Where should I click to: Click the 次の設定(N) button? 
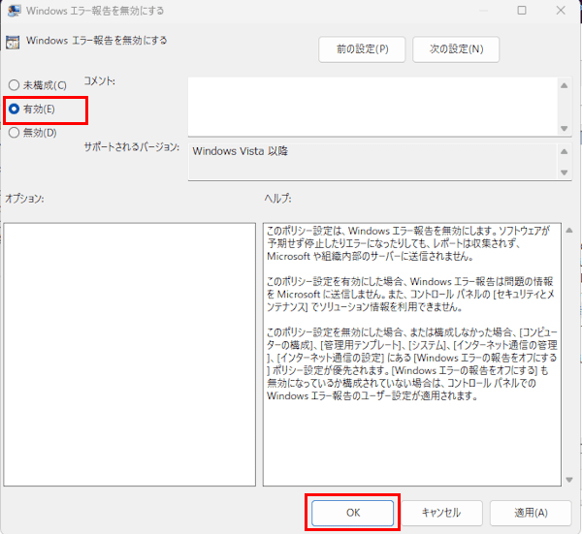(x=456, y=49)
